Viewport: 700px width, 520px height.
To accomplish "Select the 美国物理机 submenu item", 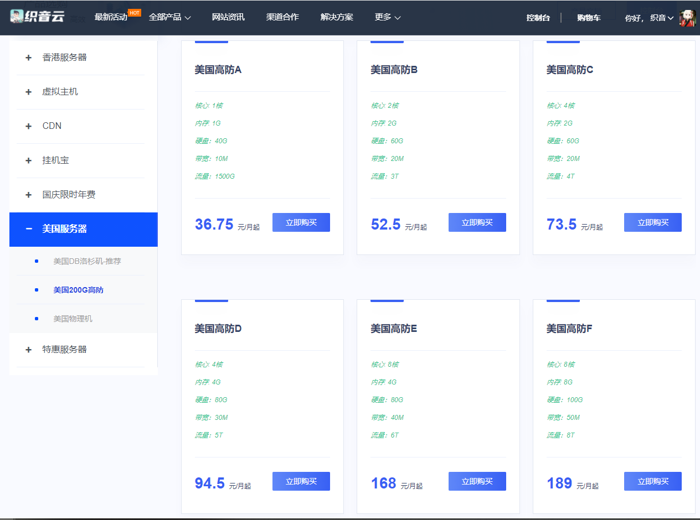I will pos(73,319).
